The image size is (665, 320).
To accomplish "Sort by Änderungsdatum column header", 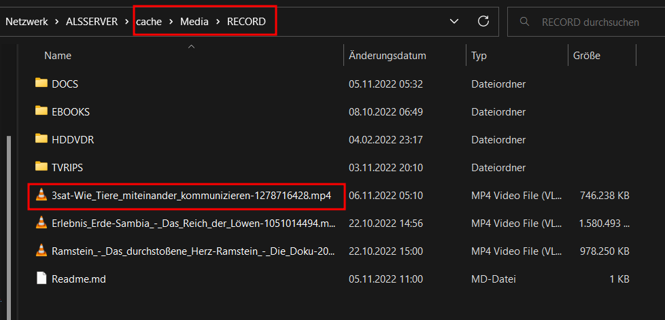I will click(x=387, y=56).
